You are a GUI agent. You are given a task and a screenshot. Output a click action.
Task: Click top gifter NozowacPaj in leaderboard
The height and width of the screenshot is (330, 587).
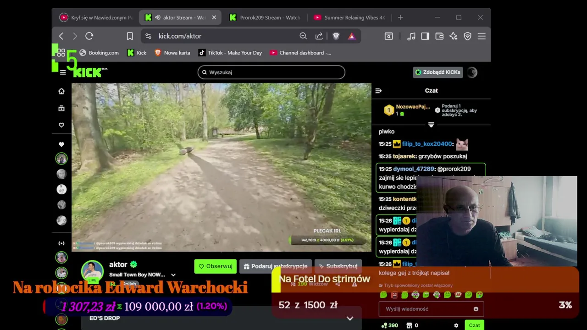tap(413, 107)
